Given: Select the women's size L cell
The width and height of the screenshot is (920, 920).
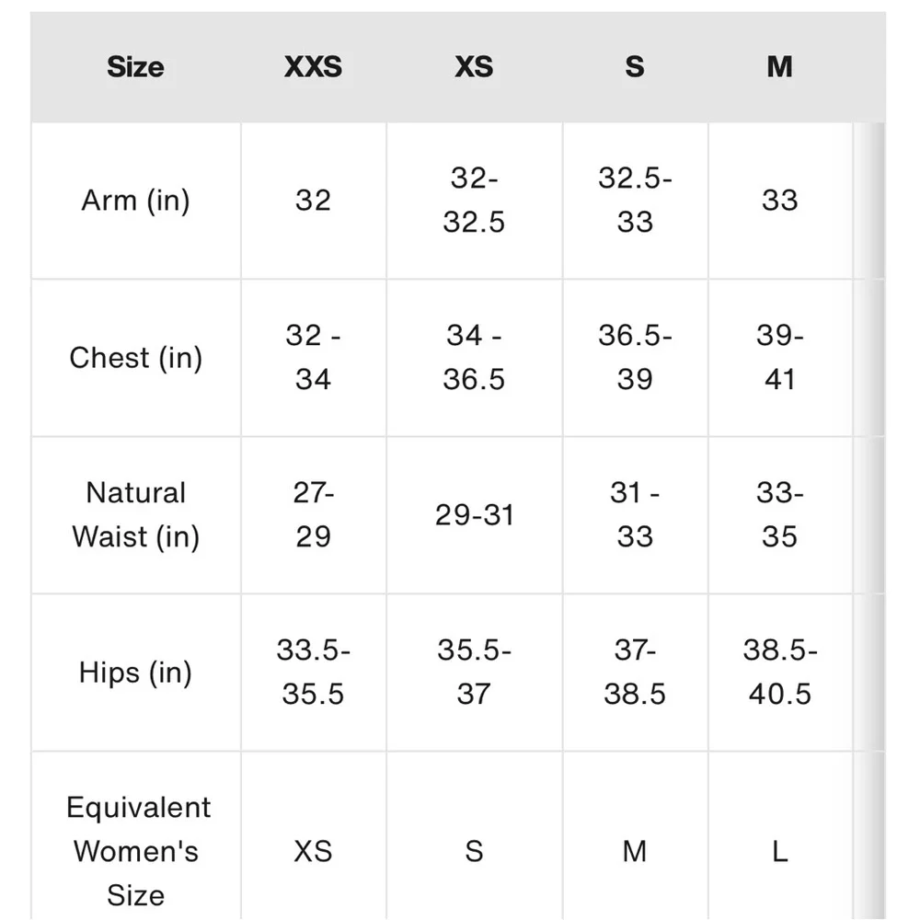Looking at the screenshot, I should tap(779, 851).
